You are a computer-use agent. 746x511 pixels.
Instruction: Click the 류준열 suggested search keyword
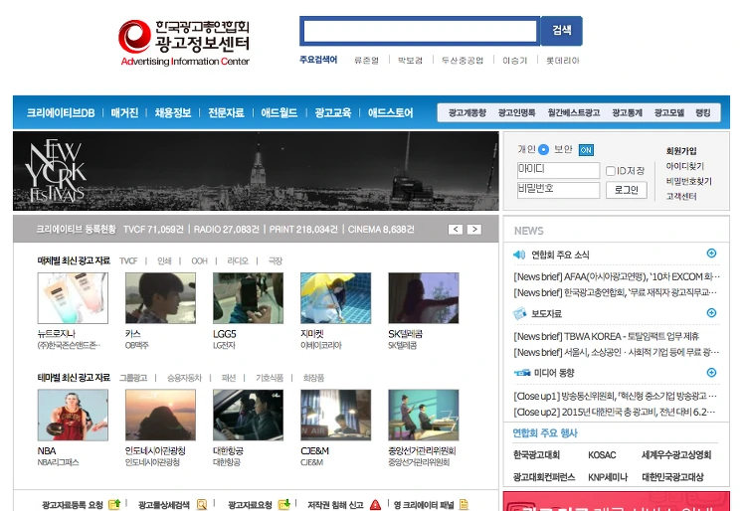pyautogui.click(x=366, y=61)
